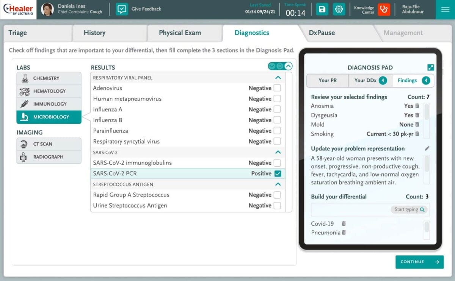Uncheck the SARS-CoV-2 PCR checkbox
Viewport: 455px width, 281px height.
(277, 173)
